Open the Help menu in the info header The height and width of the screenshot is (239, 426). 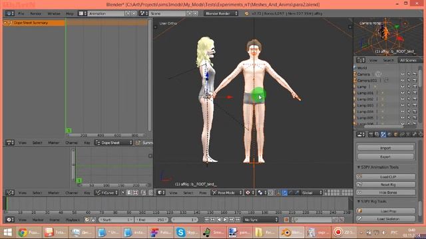click(x=69, y=13)
